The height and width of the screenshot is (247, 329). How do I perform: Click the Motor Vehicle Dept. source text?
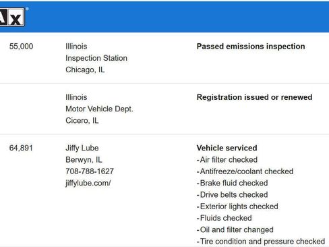(99, 109)
